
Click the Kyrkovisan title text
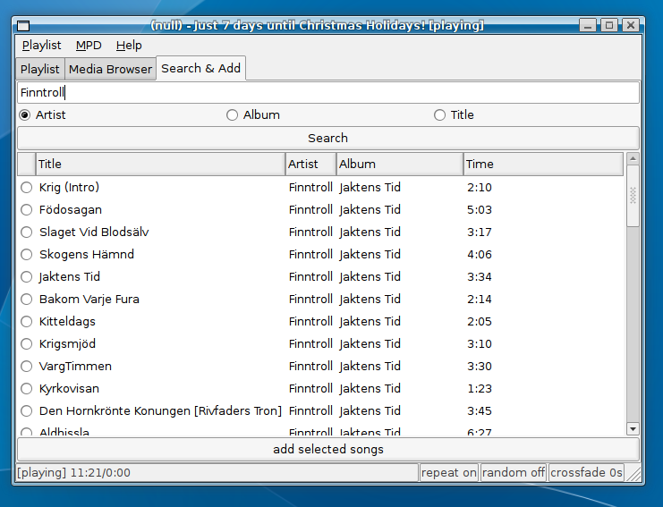69,389
